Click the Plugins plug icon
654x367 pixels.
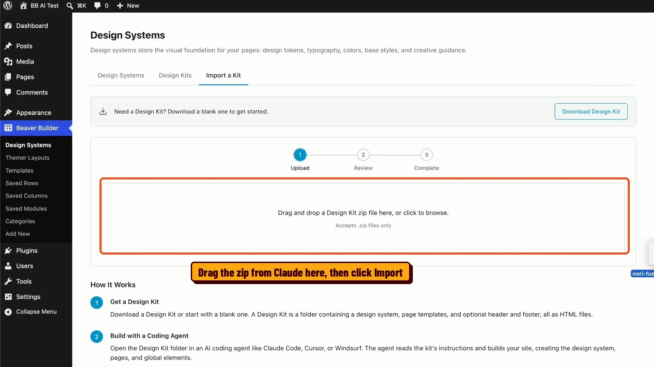[8, 251]
